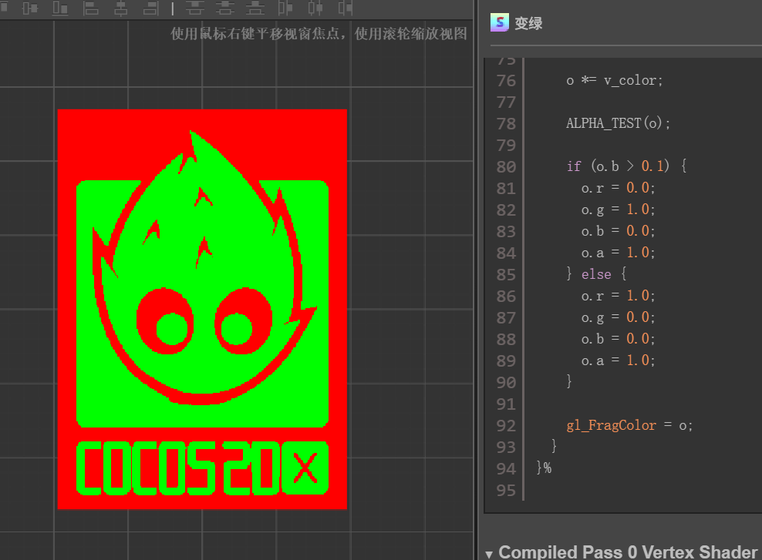Screen dimensions: 762x560
Task: Click the 'gl_FragColor = o;' code line
Action: [x=629, y=425]
